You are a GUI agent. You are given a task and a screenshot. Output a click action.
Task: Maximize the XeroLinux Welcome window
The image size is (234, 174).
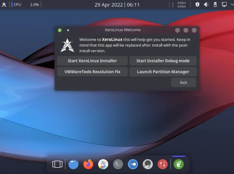186,30
